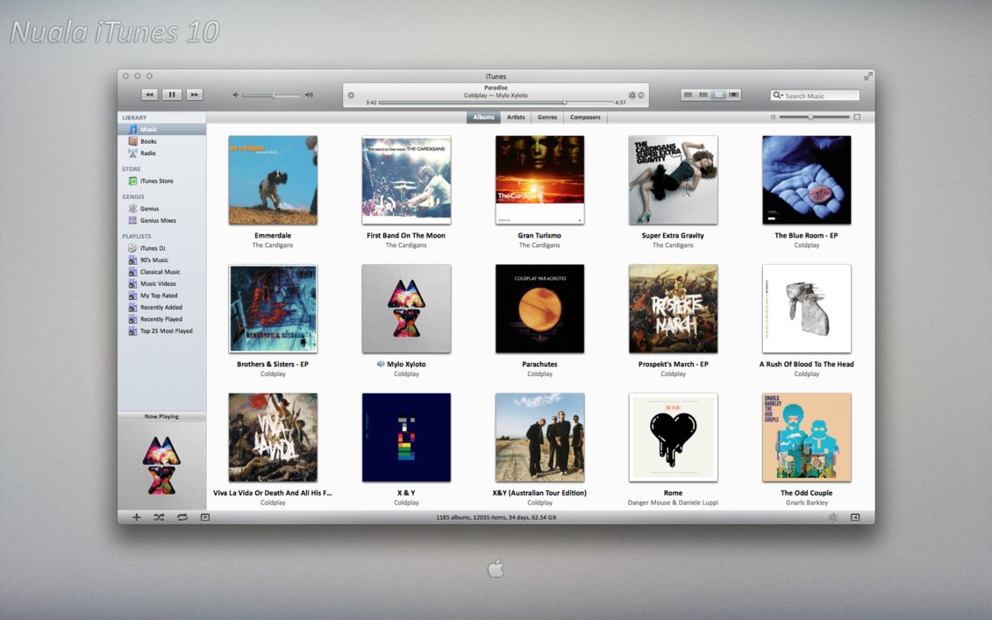Select the Genres tab
Screen dimensions: 992x620
(547, 117)
